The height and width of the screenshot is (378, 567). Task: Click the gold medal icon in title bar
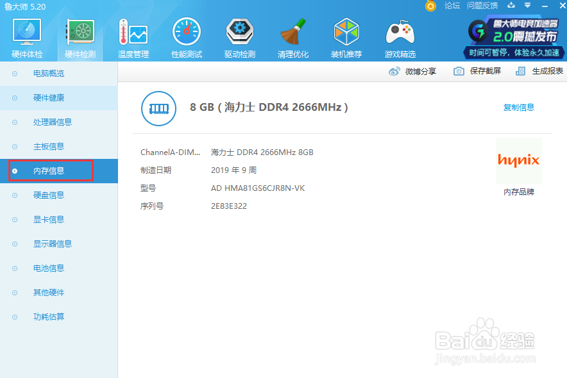430,6
